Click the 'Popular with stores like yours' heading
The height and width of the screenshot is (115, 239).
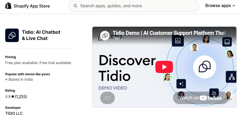click(28, 74)
